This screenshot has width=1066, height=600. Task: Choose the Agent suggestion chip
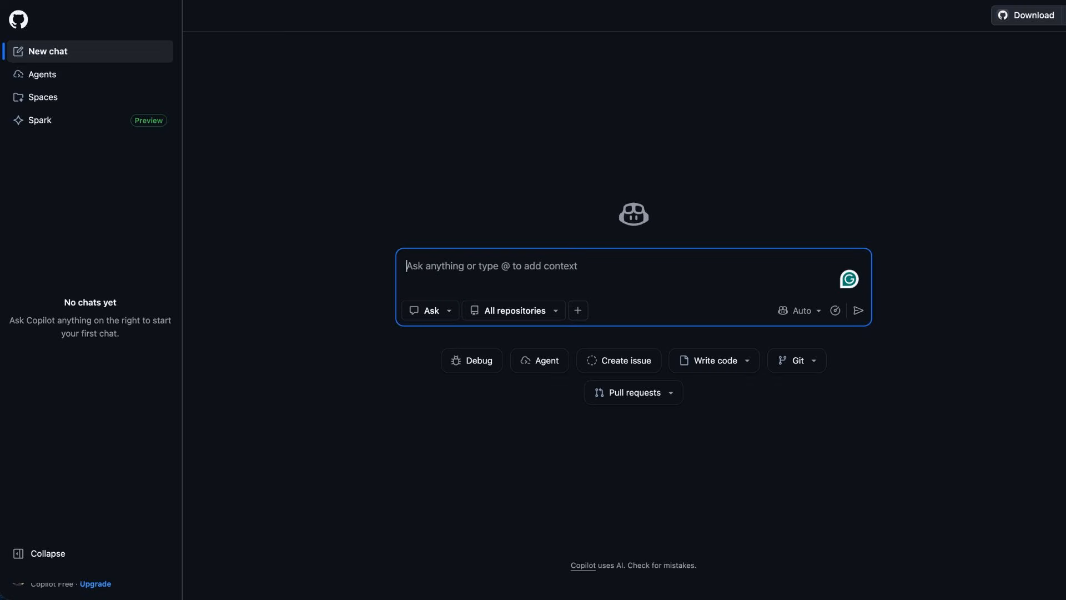point(540,361)
